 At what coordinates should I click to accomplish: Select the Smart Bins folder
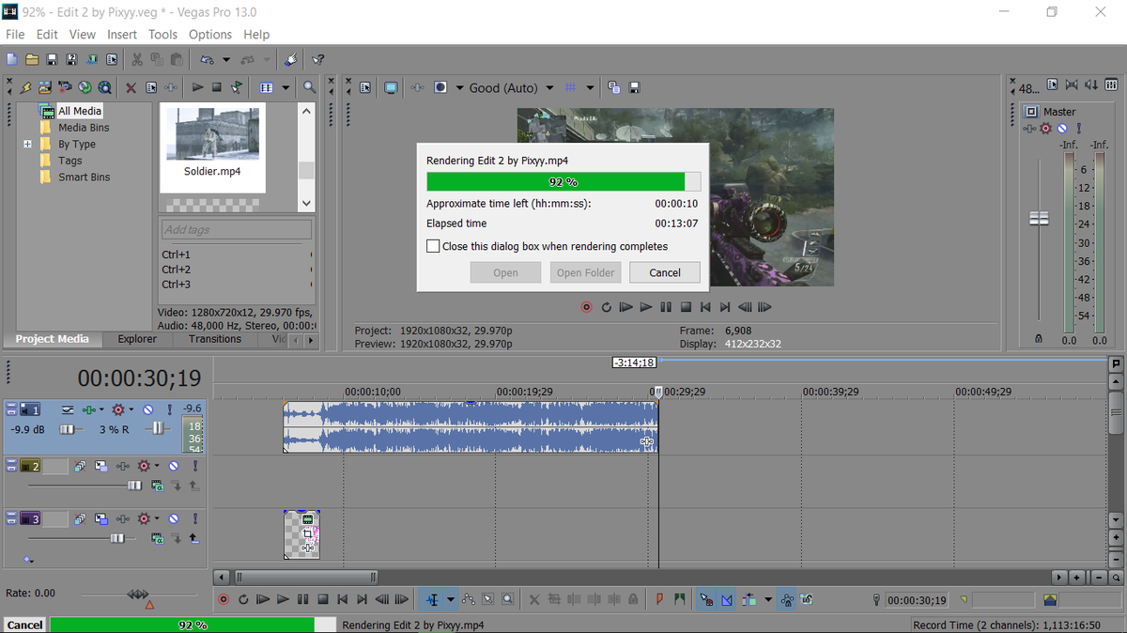pos(85,178)
